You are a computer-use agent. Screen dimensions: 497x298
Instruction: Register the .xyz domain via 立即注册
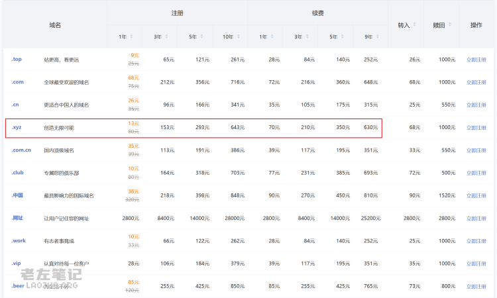(476, 127)
